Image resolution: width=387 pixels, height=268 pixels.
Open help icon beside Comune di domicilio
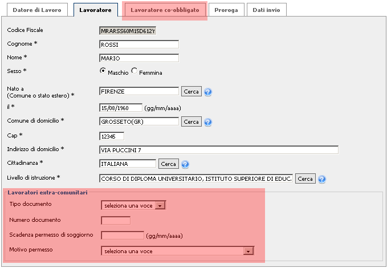[208, 122]
